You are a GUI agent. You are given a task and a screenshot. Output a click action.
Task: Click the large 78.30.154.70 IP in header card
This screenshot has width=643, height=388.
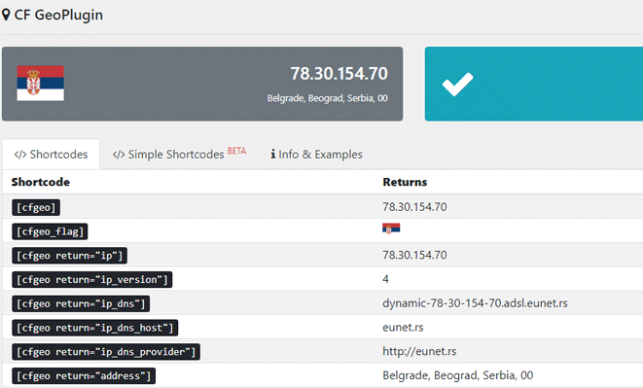339,74
